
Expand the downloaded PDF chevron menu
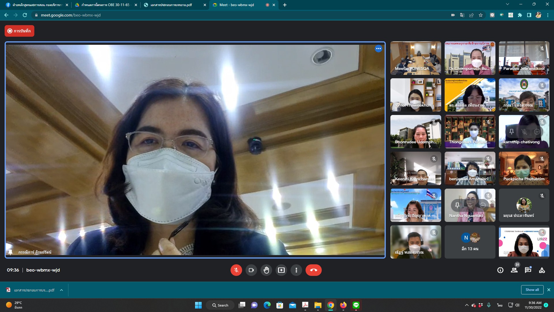(x=61, y=290)
